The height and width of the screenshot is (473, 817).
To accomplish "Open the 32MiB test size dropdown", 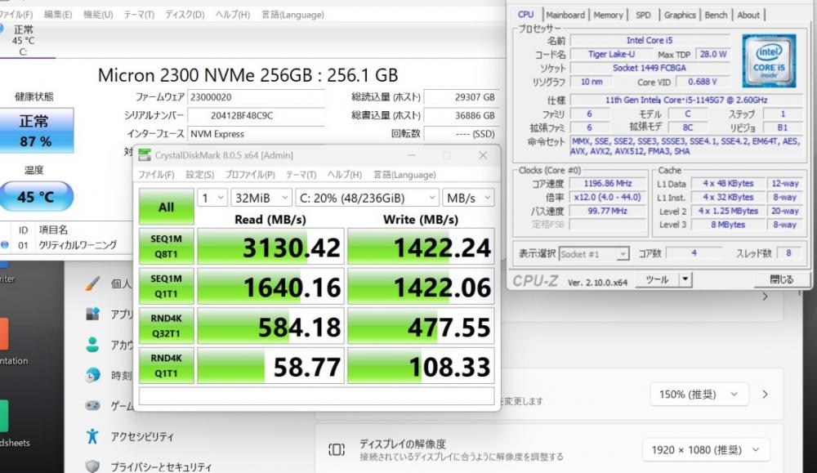I will (x=261, y=198).
